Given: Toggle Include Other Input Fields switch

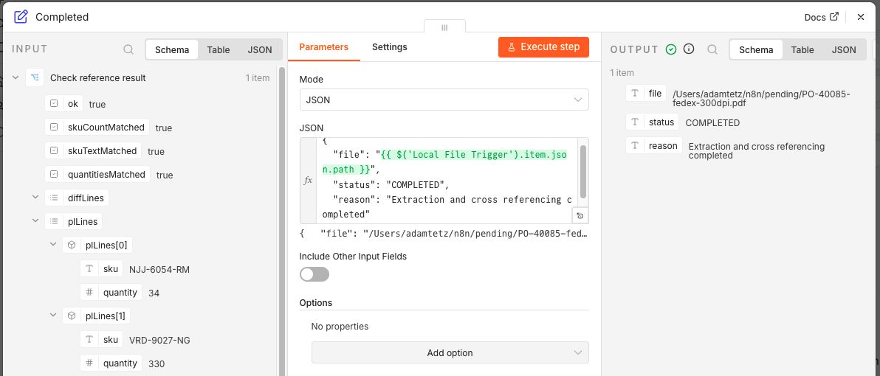Looking at the screenshot, I should coord(314,274).
